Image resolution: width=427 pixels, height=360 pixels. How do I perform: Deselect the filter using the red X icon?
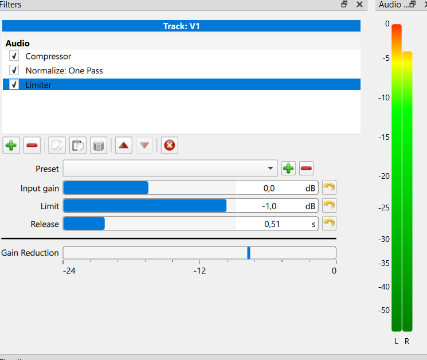point(169,146)
